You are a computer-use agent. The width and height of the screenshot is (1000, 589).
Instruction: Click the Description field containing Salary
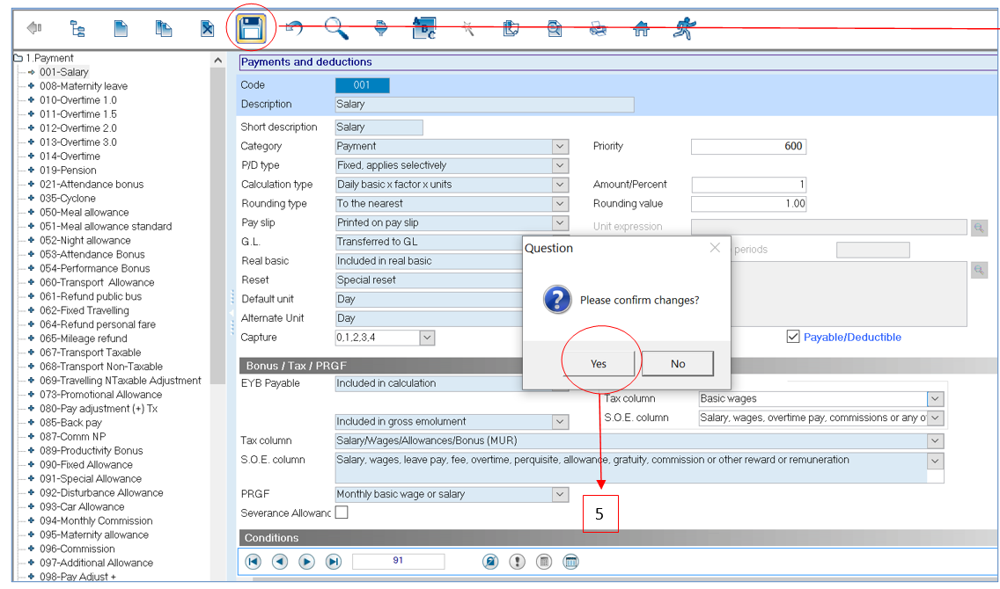485,105
